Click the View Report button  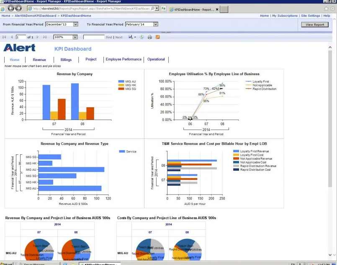click(315, 25)
